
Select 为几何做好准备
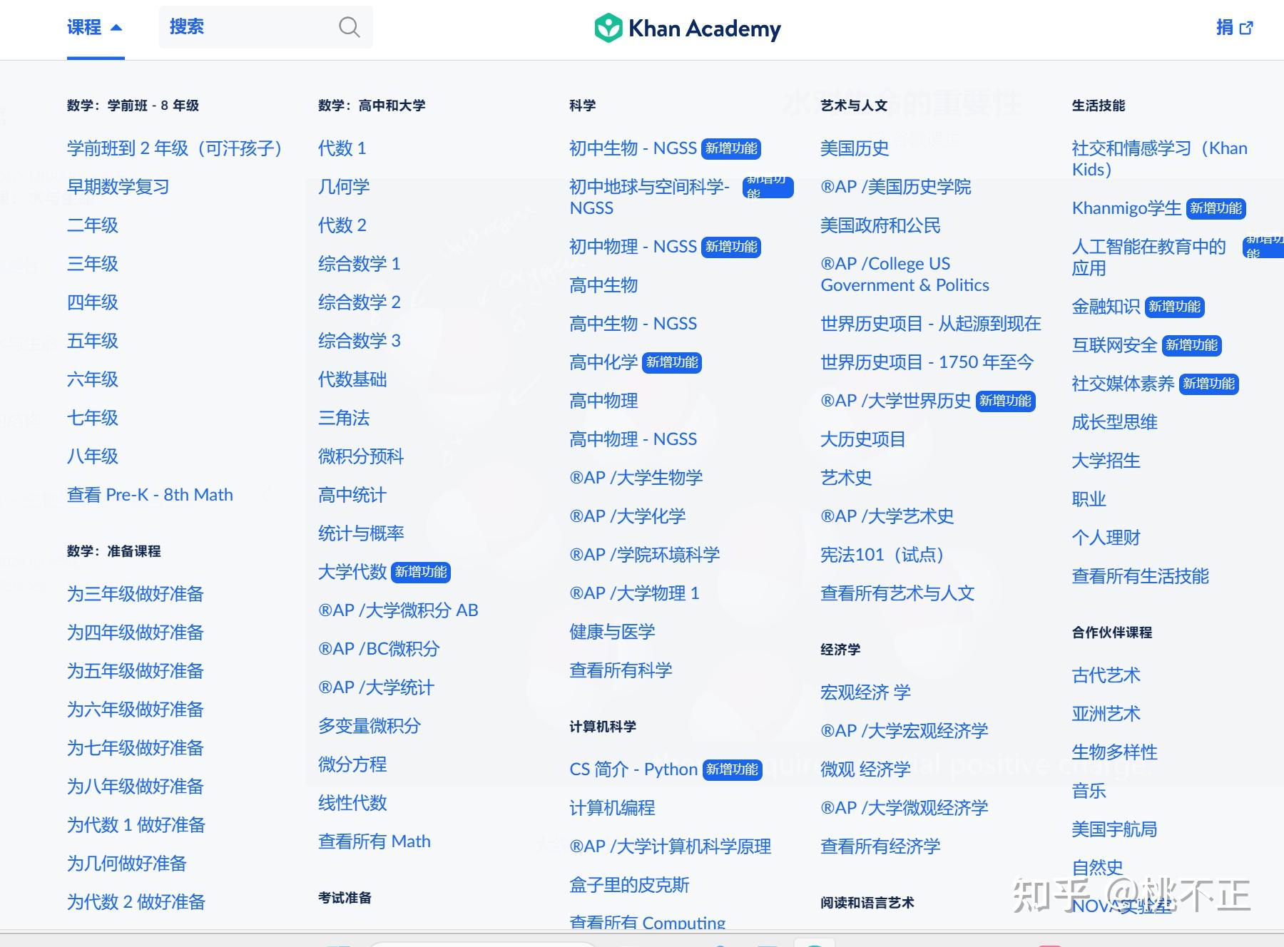(x=127, y=864)
